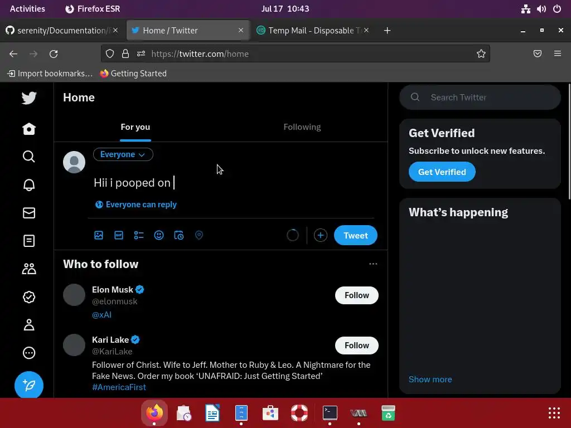Launch the Help lifebuoy dock app
The height and width of the screenshot is (428, 571).
click(x=299, y=413)
